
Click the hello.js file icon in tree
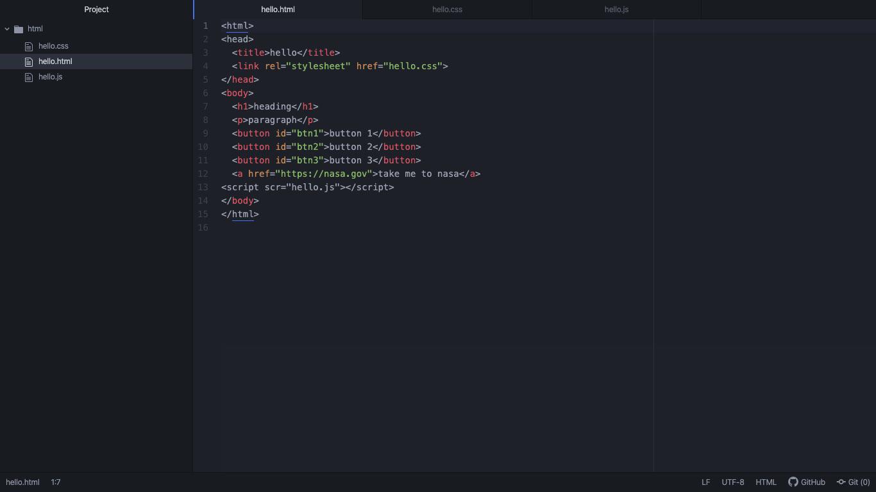pos(28,77)
